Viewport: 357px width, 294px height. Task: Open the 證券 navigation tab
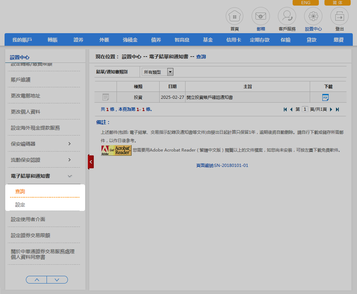[78, 40]
